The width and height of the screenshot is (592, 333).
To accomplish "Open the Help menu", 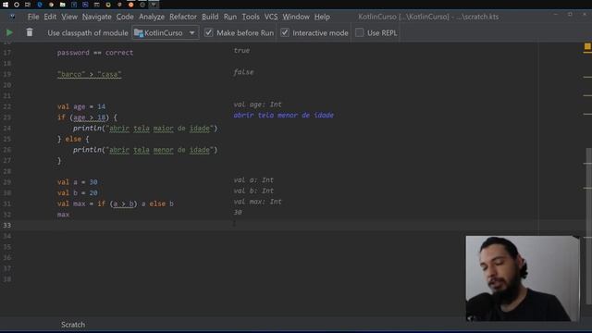I will point(322,17).
